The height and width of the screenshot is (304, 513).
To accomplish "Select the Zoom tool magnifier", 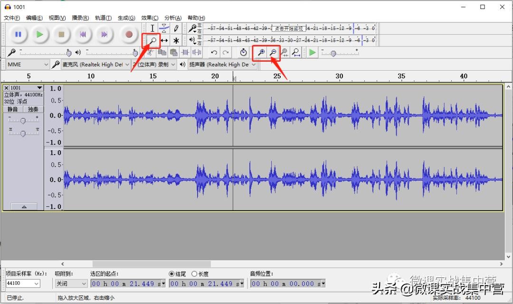I will point(152,41).
